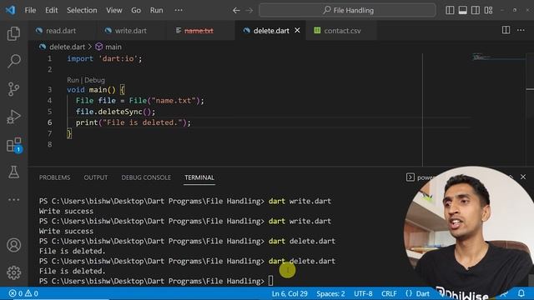Click the import 'dart:io' line
This screenshot has width=534, height=300.
pos(104,58)
